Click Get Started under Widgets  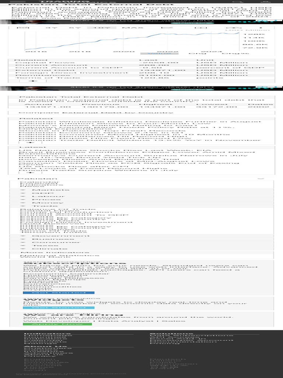point(59,307)
